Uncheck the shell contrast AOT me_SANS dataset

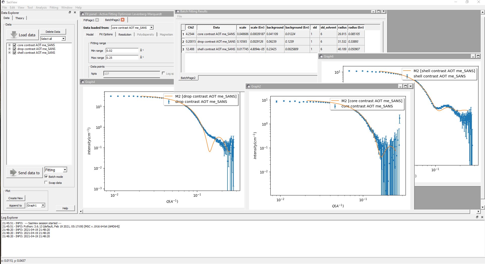coord(14,53)
